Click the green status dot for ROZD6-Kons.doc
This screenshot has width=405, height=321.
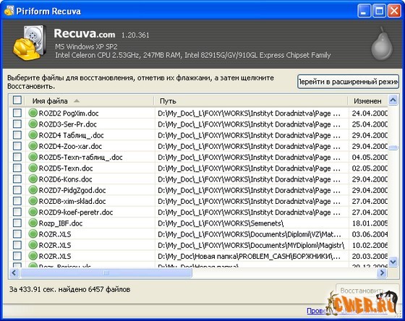(x=33, y=179)
